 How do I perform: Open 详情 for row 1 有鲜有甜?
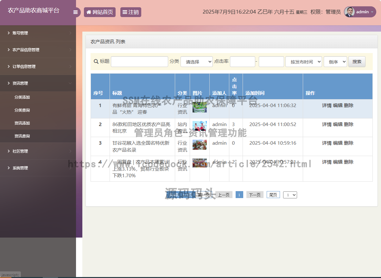coord(327,106)
